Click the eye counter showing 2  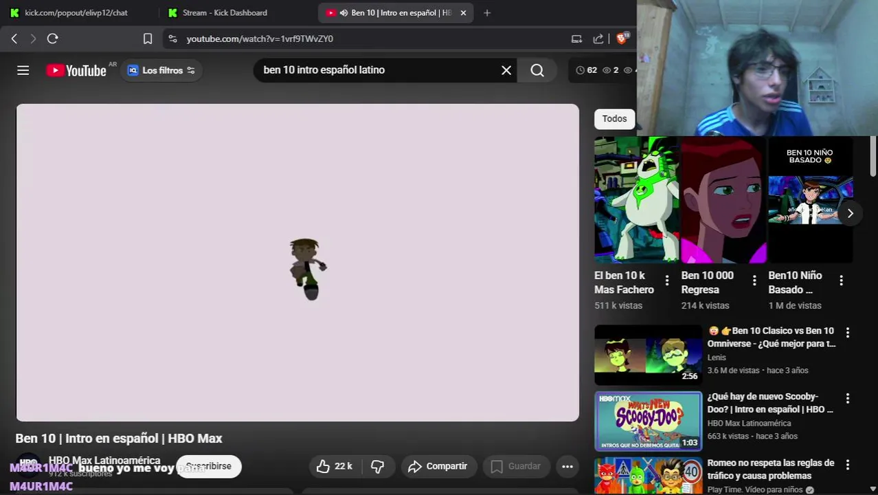pos(610,70)
